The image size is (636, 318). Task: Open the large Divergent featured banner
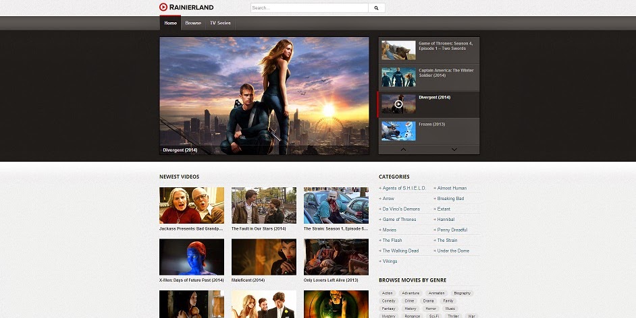pos(264,96)
